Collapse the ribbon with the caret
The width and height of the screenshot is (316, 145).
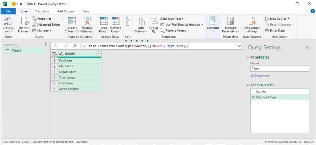coord(307,11)
